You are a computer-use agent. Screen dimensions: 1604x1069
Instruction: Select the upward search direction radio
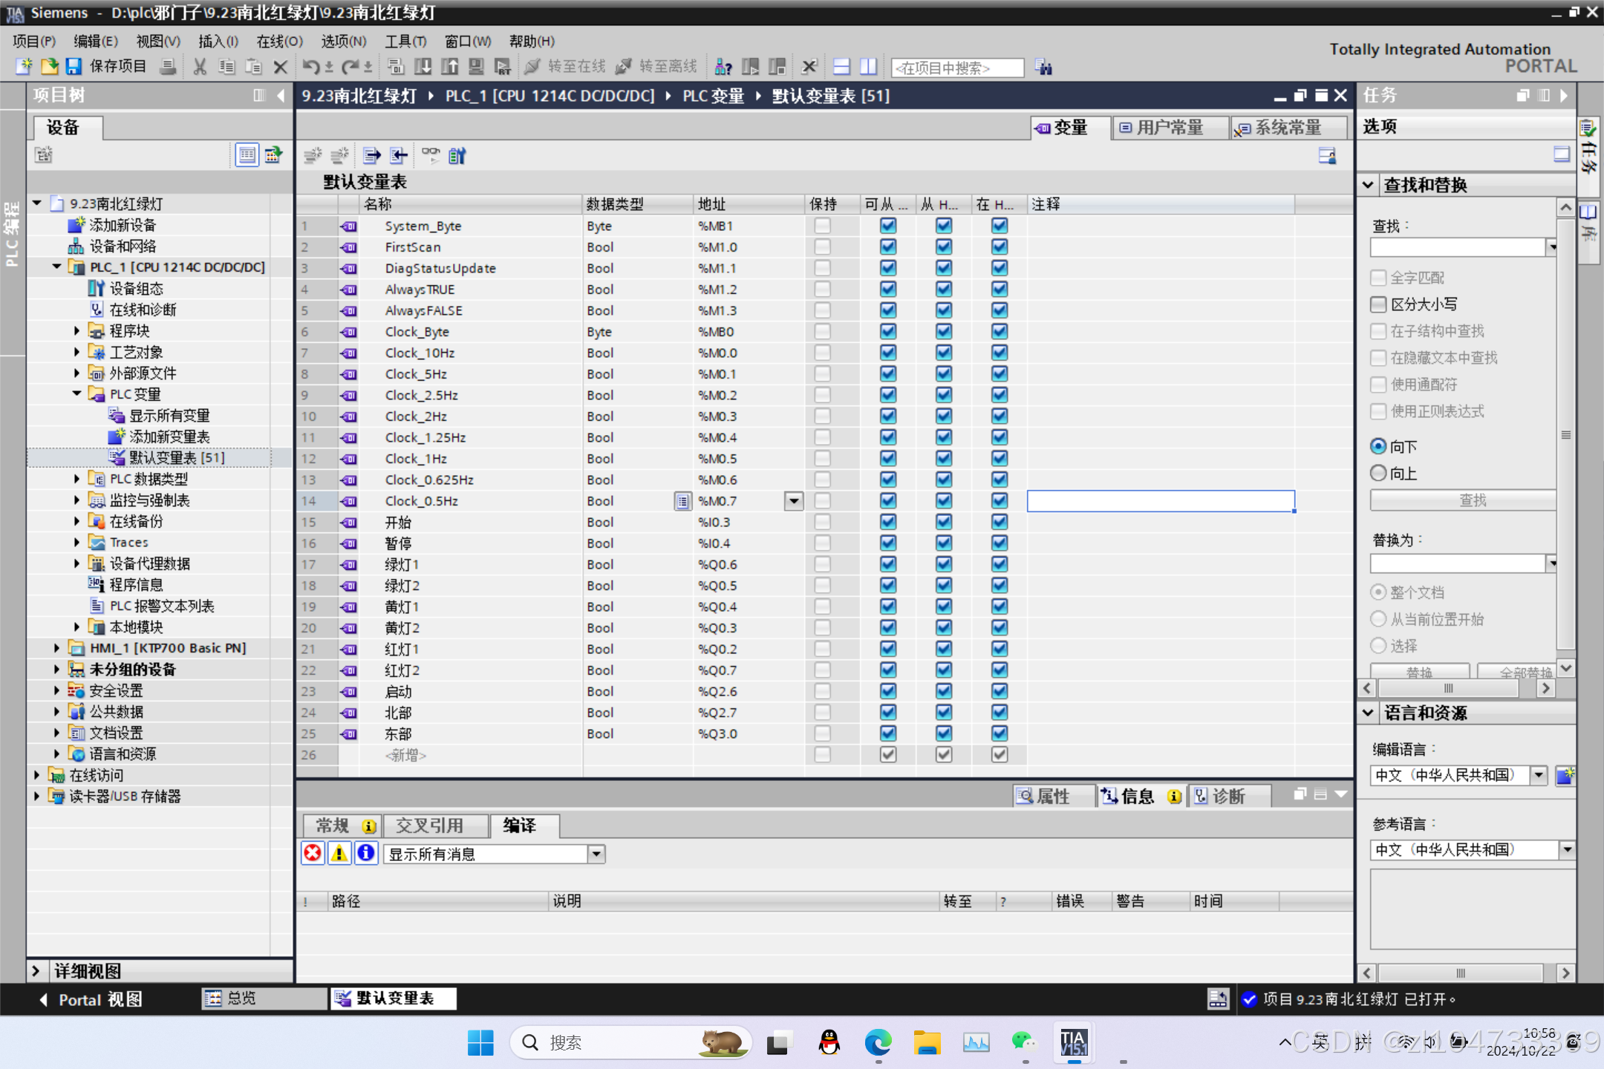(x=1378, y=473)
